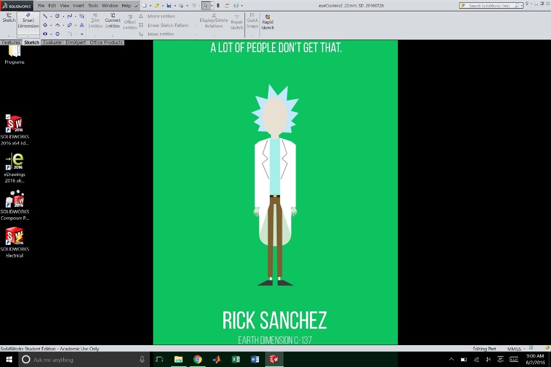Expand the Linear Sketch Pattern dropdown arrow
Image resolution: width=551 pixels, height=367 pixels.
coord(196,26)
